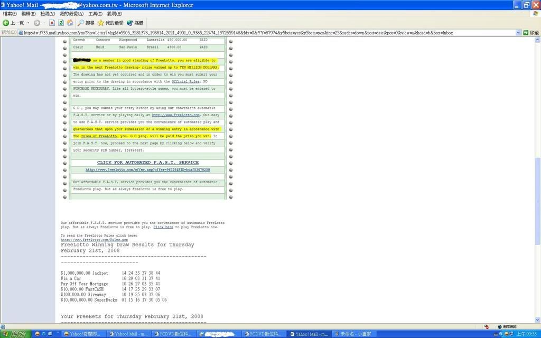Click 'FreeLotto Winning Draw Results for Thursday' heading
The height and width of the screenshot is (338, 541).
(128, 245)
